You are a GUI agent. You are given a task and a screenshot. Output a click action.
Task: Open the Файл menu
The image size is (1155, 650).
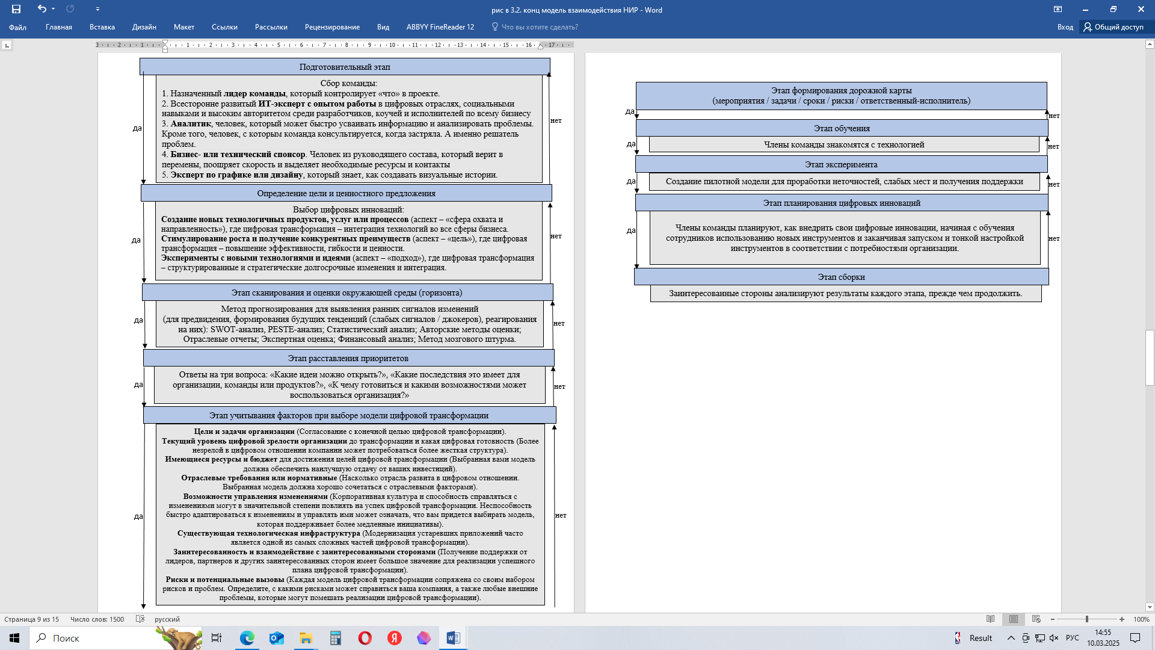pos(17,27)
